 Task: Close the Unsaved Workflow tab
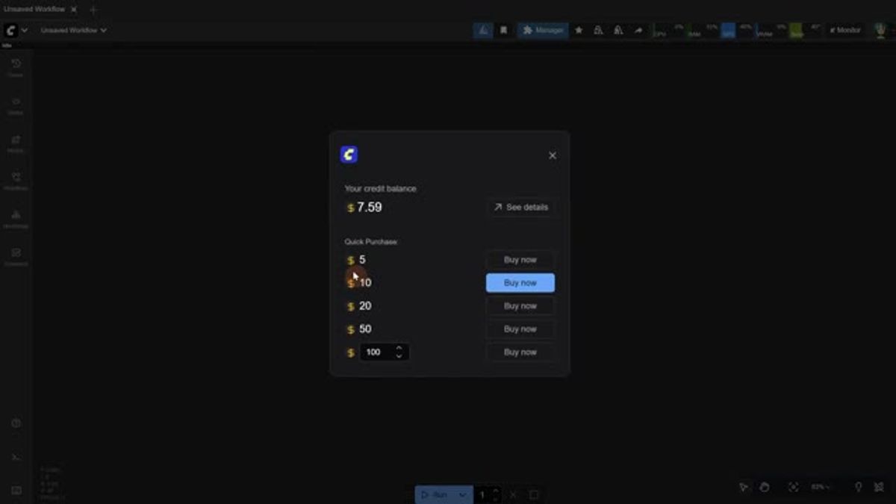pos(73,10)
